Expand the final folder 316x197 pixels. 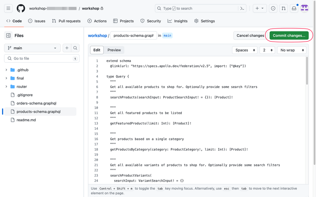[x=6, y=78]
